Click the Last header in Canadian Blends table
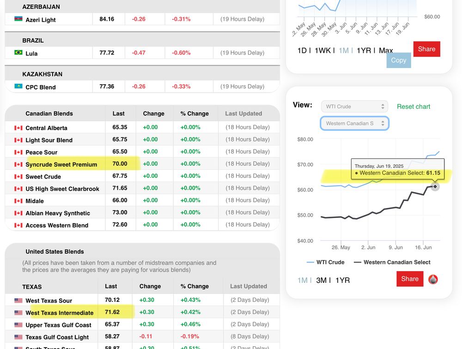 [x=118, y=113]
